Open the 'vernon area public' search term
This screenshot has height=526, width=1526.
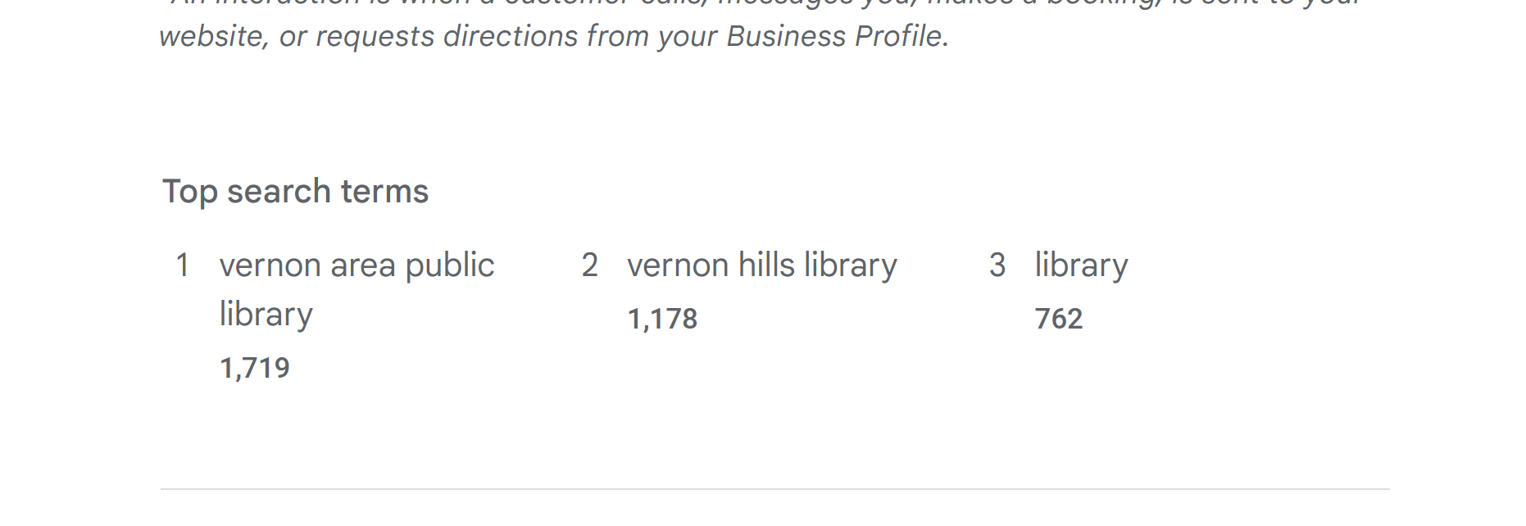[357, 265]
